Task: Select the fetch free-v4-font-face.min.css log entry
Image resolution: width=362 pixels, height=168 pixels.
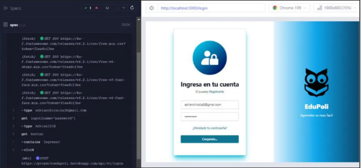Action: 74,98
